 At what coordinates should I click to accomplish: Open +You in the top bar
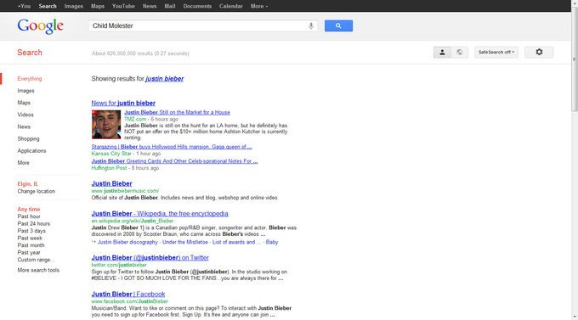tap(24, 6)
